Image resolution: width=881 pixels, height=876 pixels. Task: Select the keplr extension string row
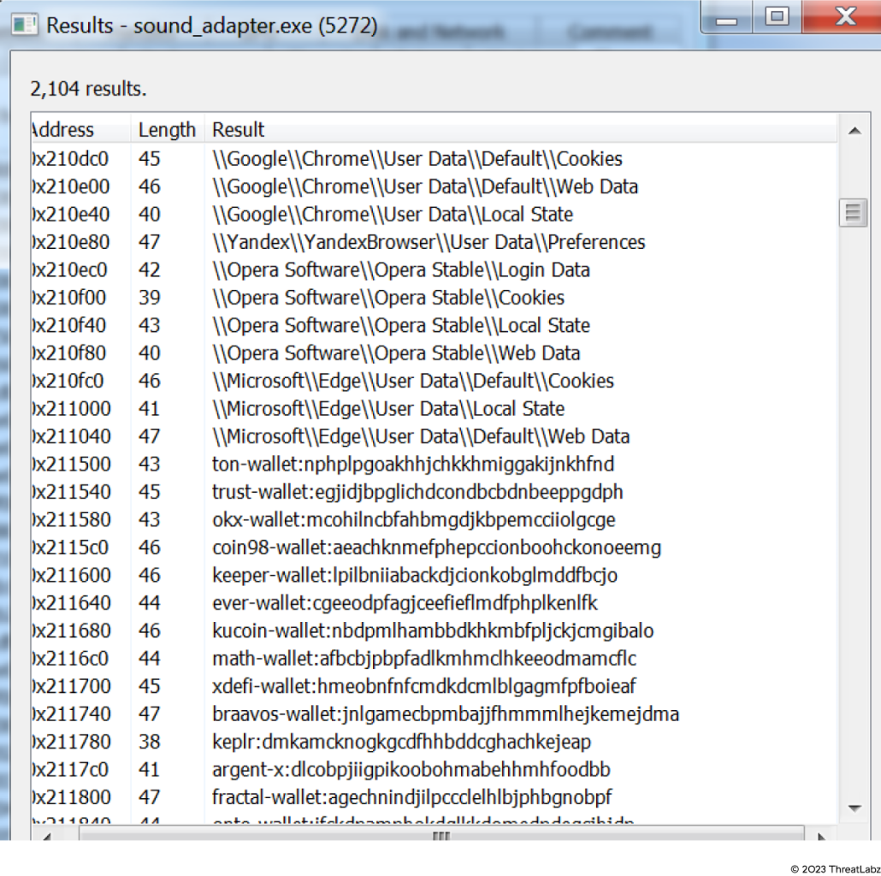coord(401,742)
